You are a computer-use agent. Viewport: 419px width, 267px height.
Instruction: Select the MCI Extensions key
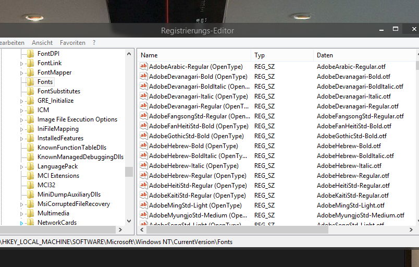point(58,176)
